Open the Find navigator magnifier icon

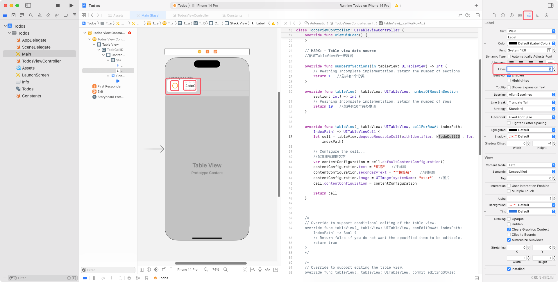pos(31,15)
